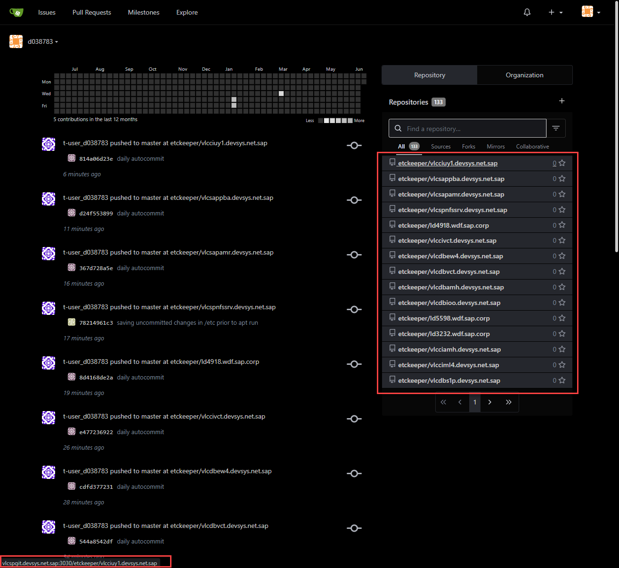Open commit cdfd377231

click(96, 487)
